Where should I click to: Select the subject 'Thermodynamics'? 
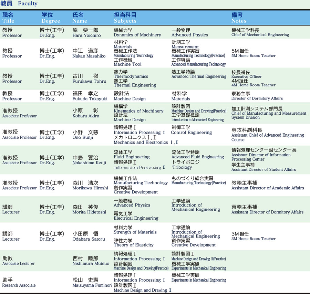(131, 76)
